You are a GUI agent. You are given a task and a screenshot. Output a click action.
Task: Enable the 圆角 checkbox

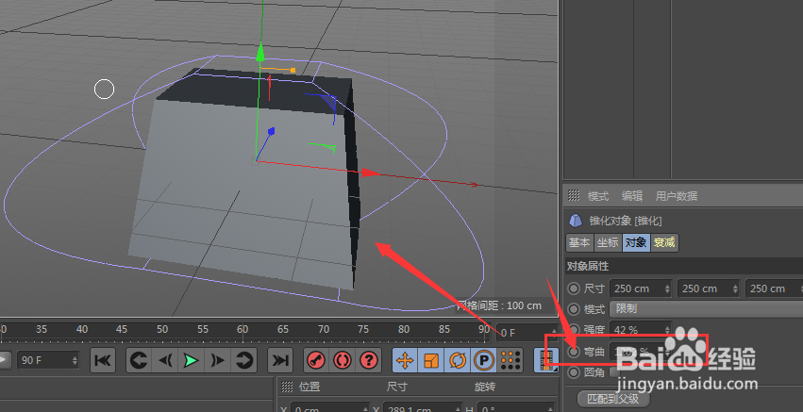click(x=614, y=372)
